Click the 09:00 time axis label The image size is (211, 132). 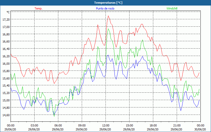(82, 126)
